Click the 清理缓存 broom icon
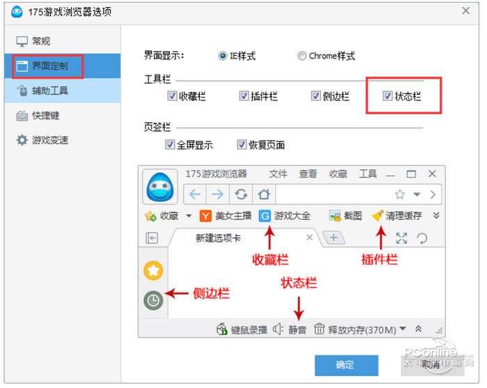This screenshot has width=487, height=388. pos(377,216)
